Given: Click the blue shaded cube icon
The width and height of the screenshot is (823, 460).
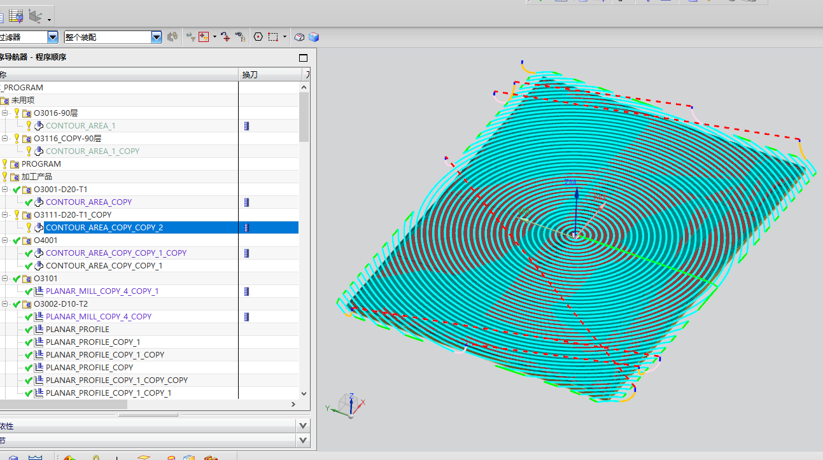Looking at the screenshot, I should tap(313, 37).
